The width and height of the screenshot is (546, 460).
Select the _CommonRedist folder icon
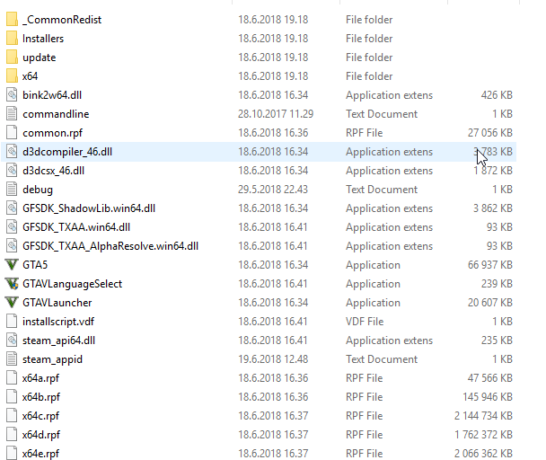pos(12,19)
